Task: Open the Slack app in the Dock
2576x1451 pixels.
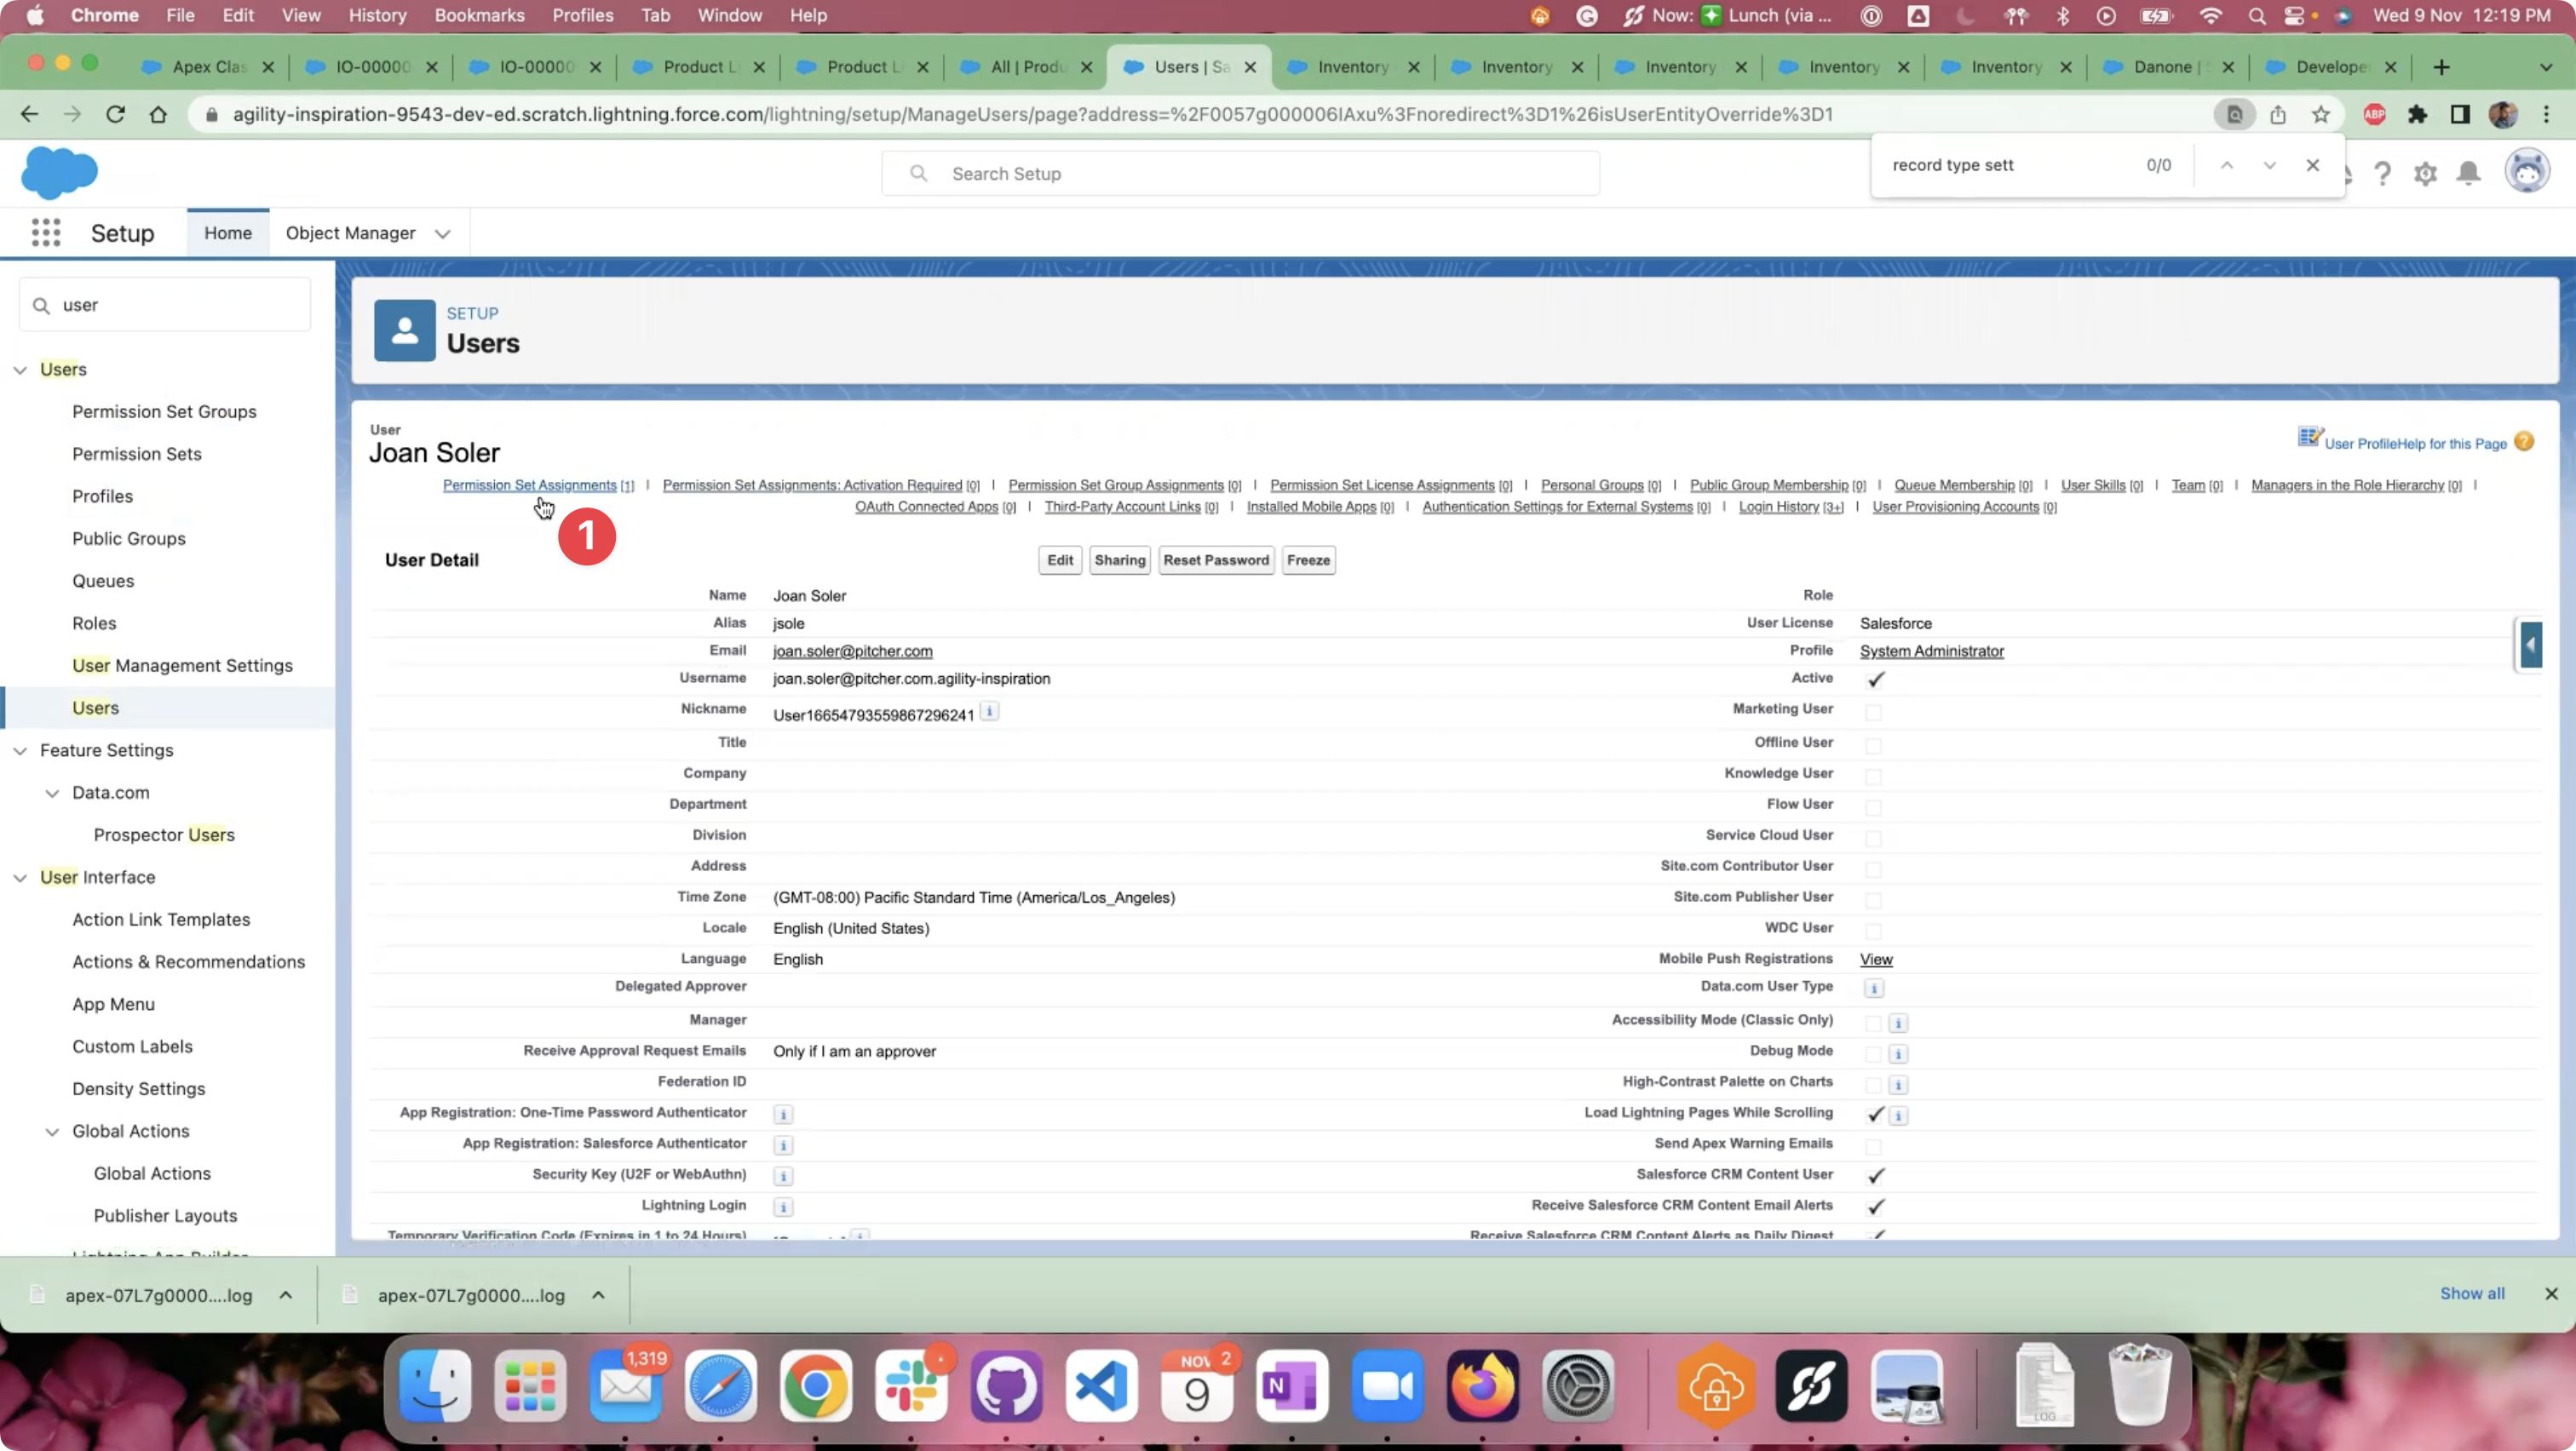Action: (910, 1386)
